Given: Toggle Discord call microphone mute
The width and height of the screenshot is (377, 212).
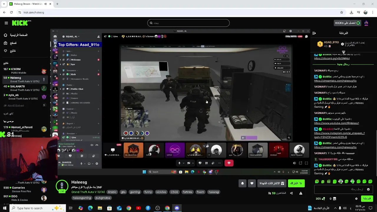Looking at the screenshot, I should 179,163.
